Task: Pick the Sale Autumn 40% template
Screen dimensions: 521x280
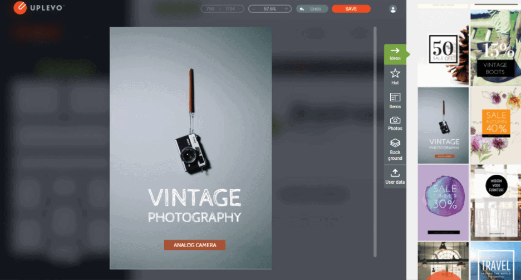Action: pos(495,126)
